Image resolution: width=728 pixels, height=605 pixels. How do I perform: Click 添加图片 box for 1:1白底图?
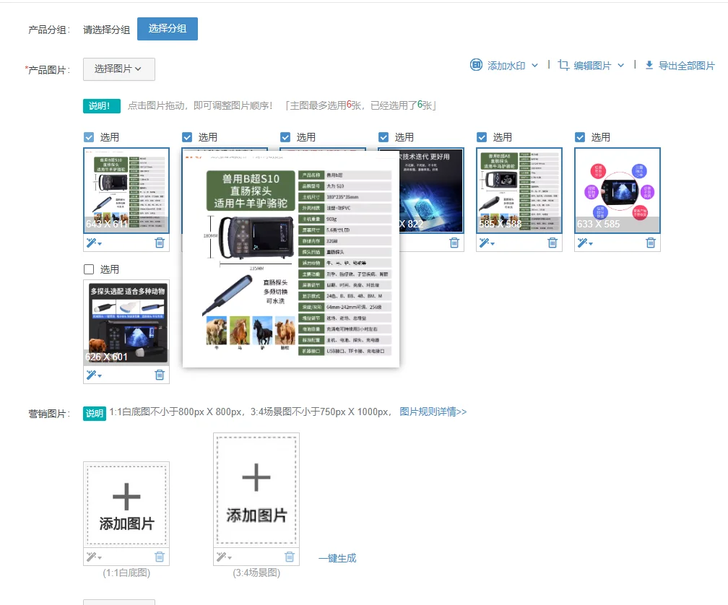pyautogui.click(x=126, y=505)
